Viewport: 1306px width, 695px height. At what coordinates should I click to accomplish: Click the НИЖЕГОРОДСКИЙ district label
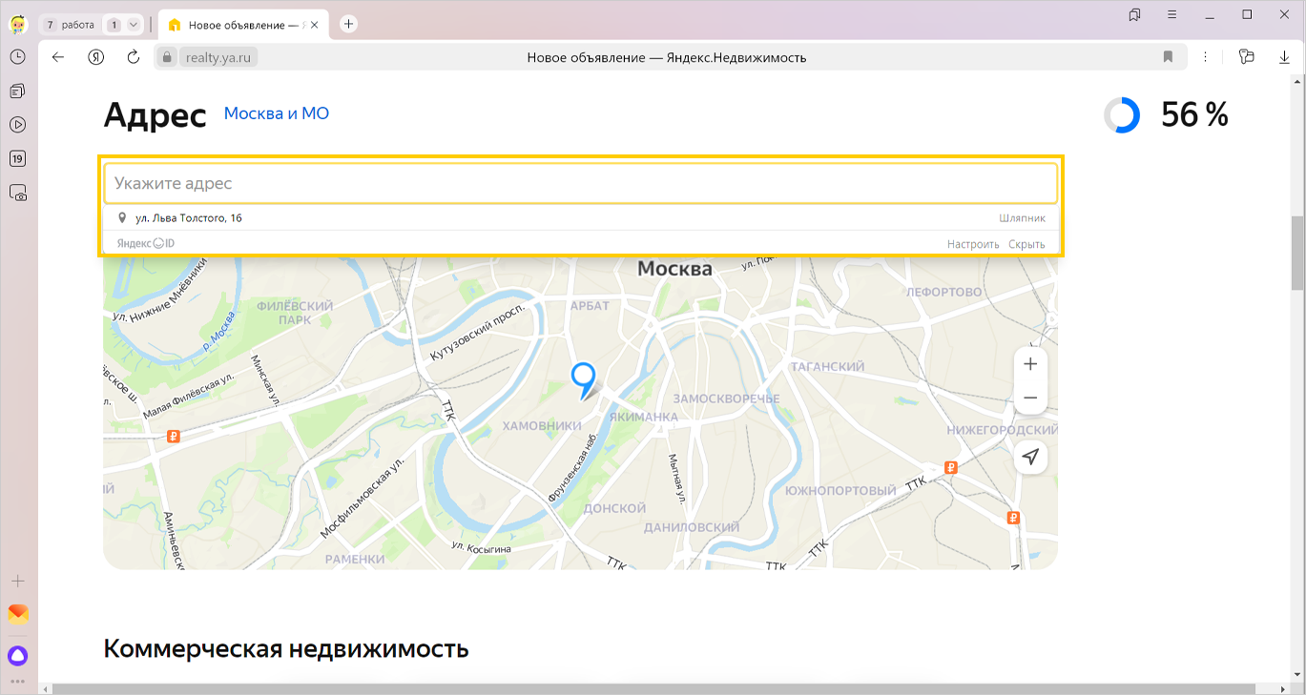pos(1001,431)
